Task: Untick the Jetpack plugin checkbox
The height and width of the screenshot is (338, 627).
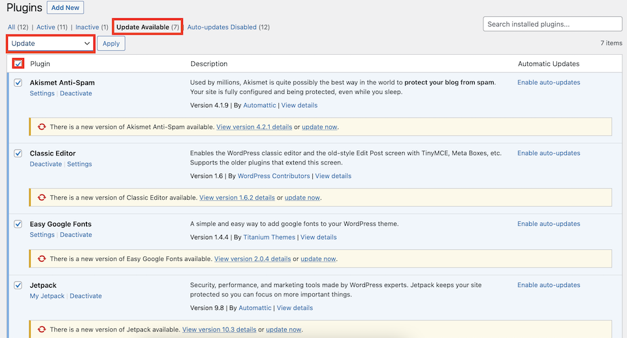Action: [18, 285]
